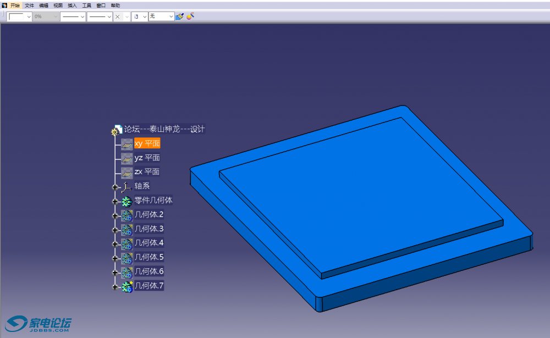Click the 轴系 axis system icon
Screen dimensions: 550x338
[x=127, y=187]
